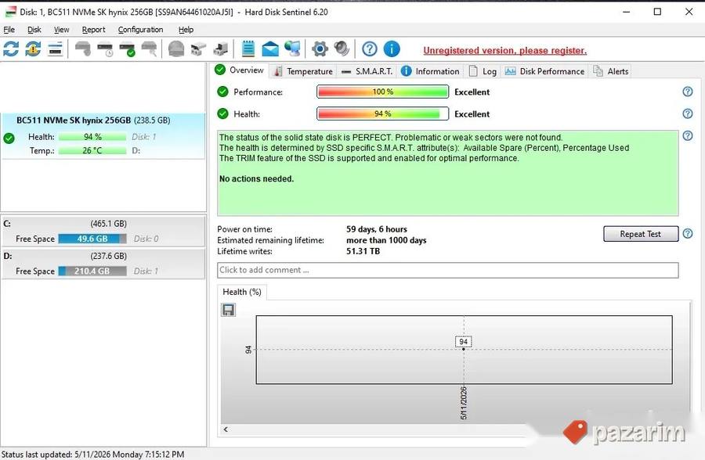The width and height of the screenshot is (705, 460).
Task: Open settings via the gear icon
Action: tap(320, 49)
